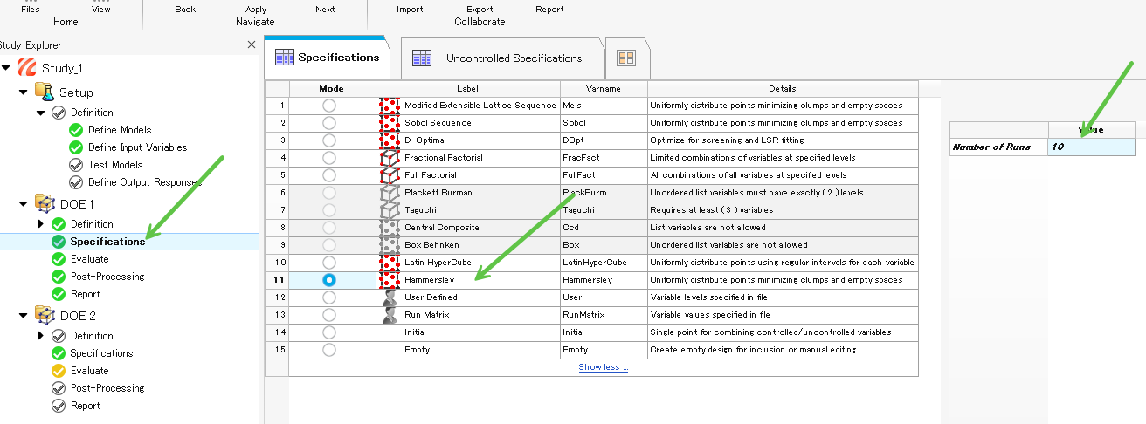Click the Hammersley method icon
Image resolution: width=1146 pixels, height=424 pixels.
pyautogui.click(x=390, y=280)
